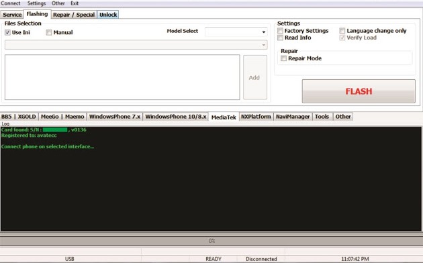The height and width of the screenshot is (263, 423).
Task: Open the Settings menu
Action: point(36,3)
